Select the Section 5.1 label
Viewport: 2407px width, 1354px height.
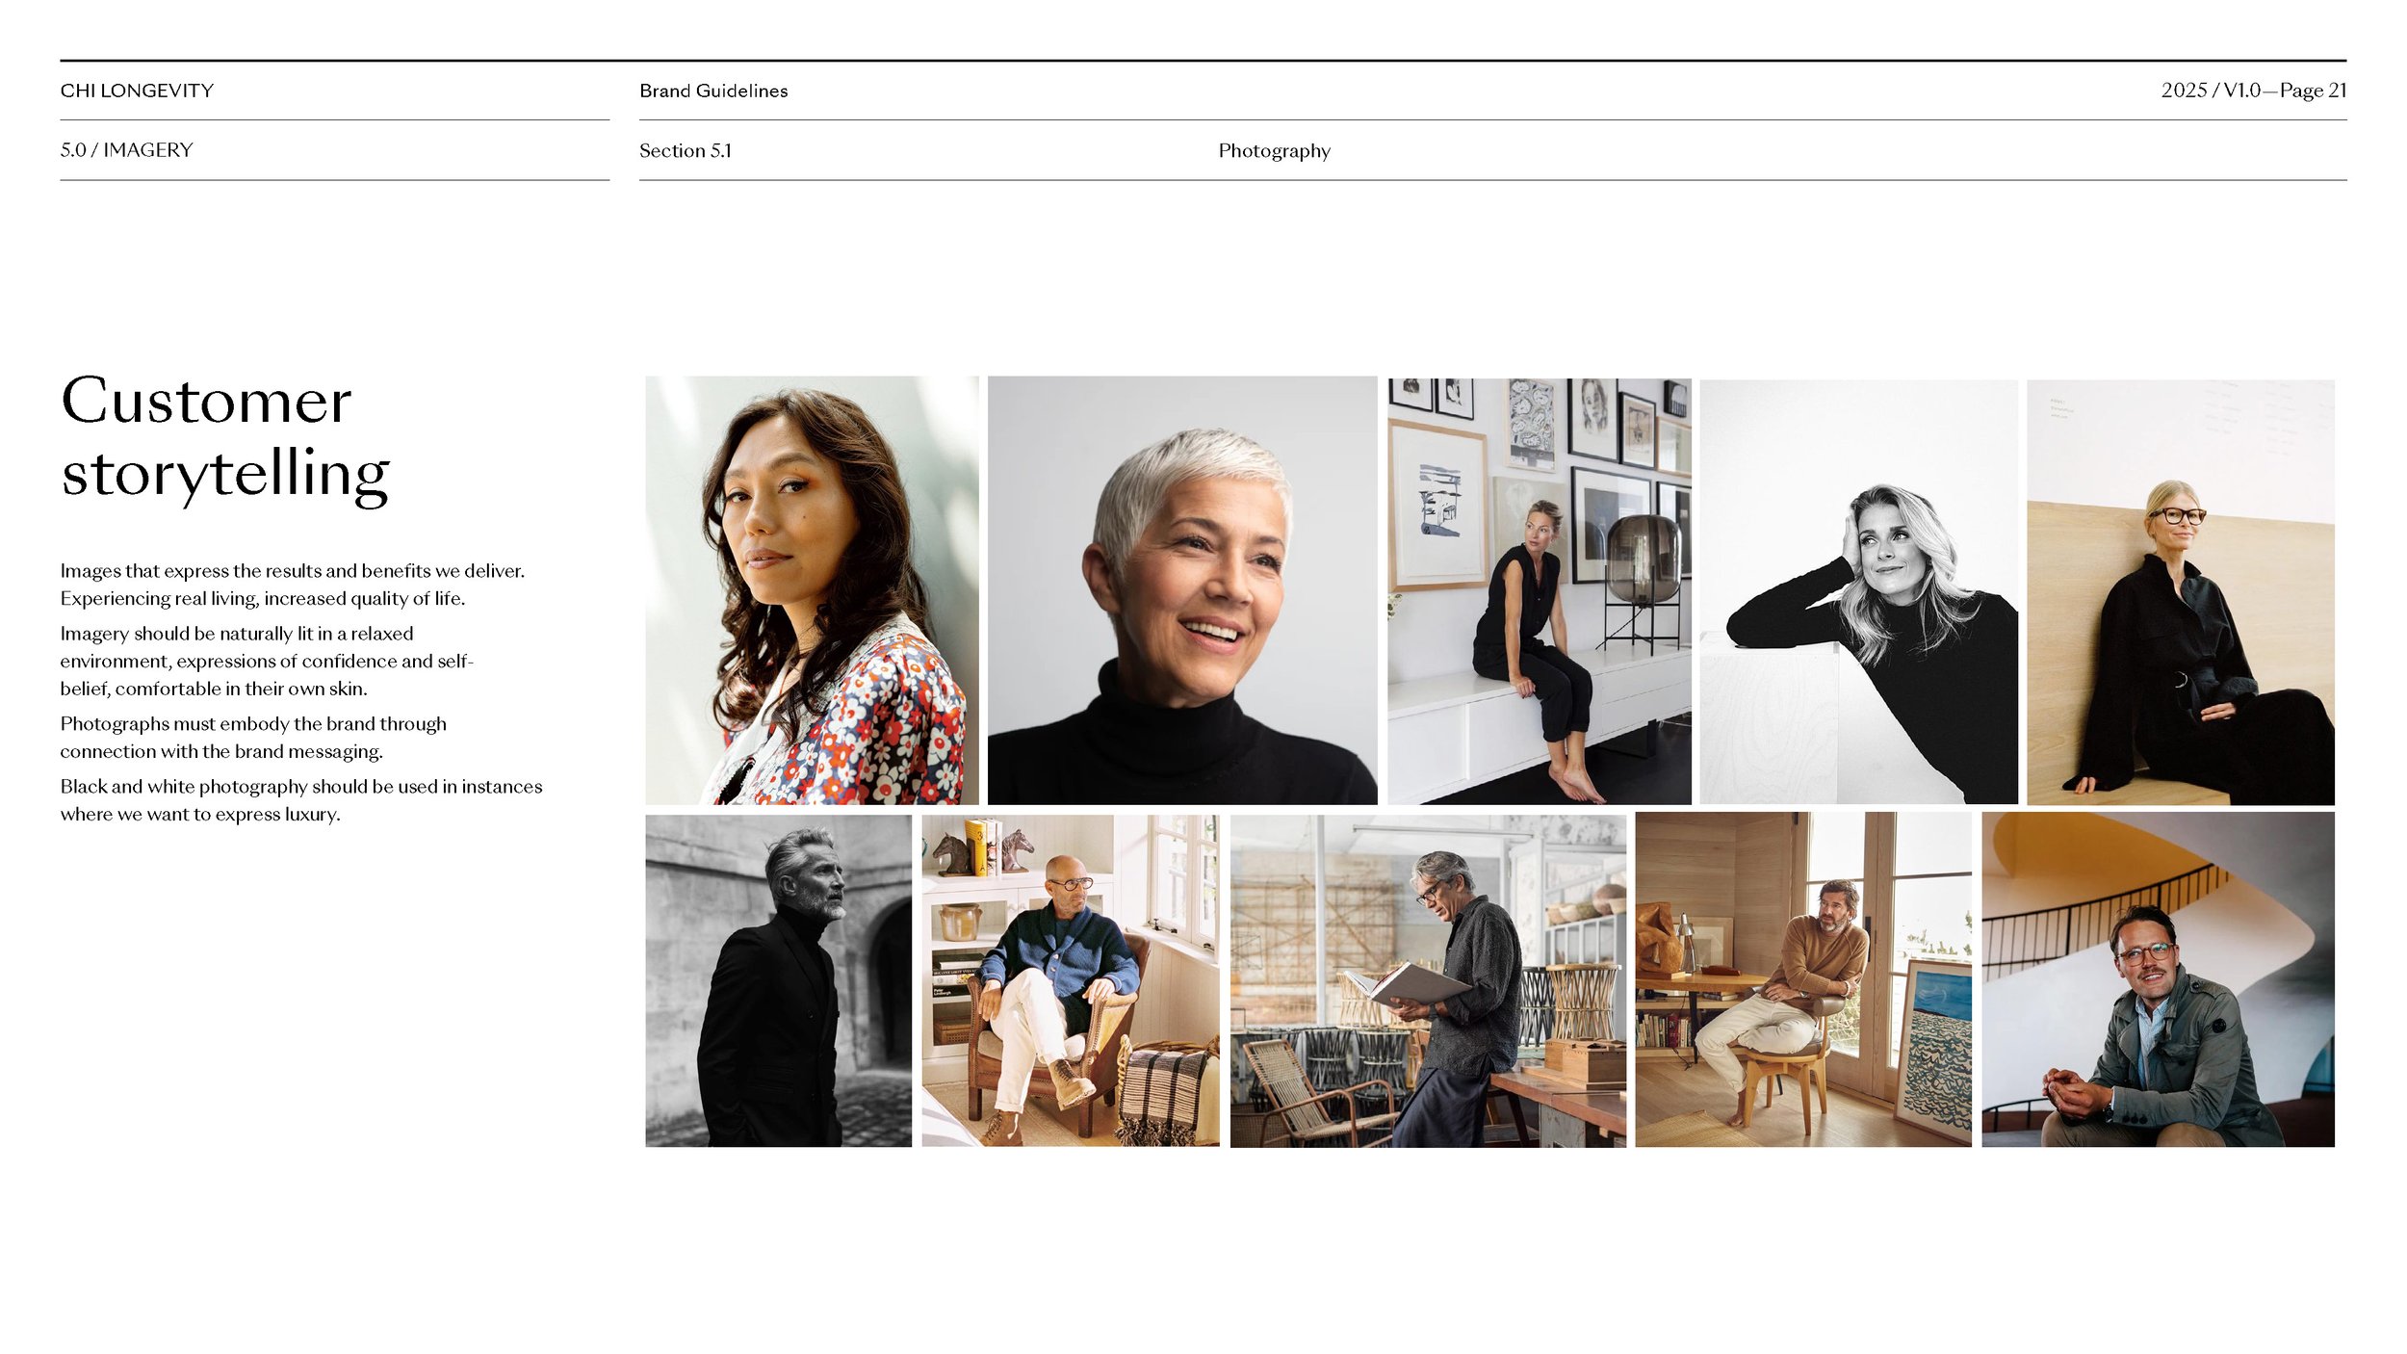[x=685, y=151]
